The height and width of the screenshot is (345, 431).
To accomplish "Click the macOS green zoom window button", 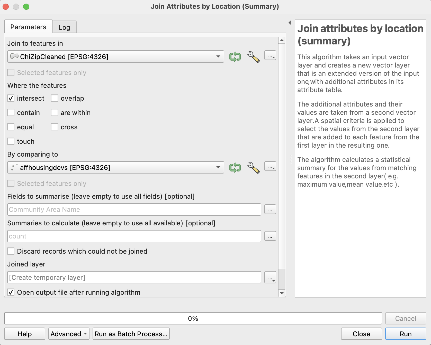I will (26, 7).
